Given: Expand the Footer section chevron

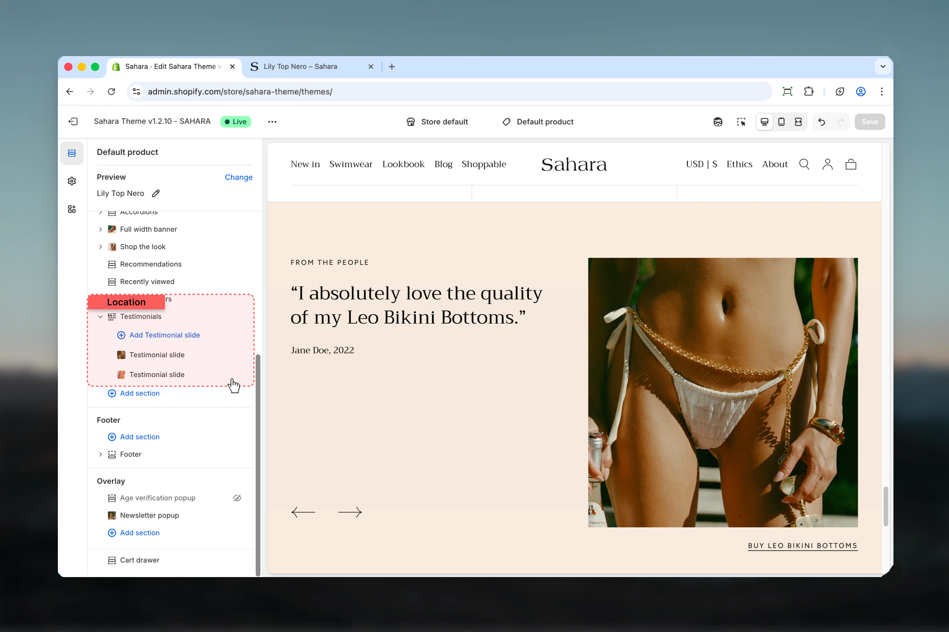Looking at the screenshot, I should tap(100, 454).
